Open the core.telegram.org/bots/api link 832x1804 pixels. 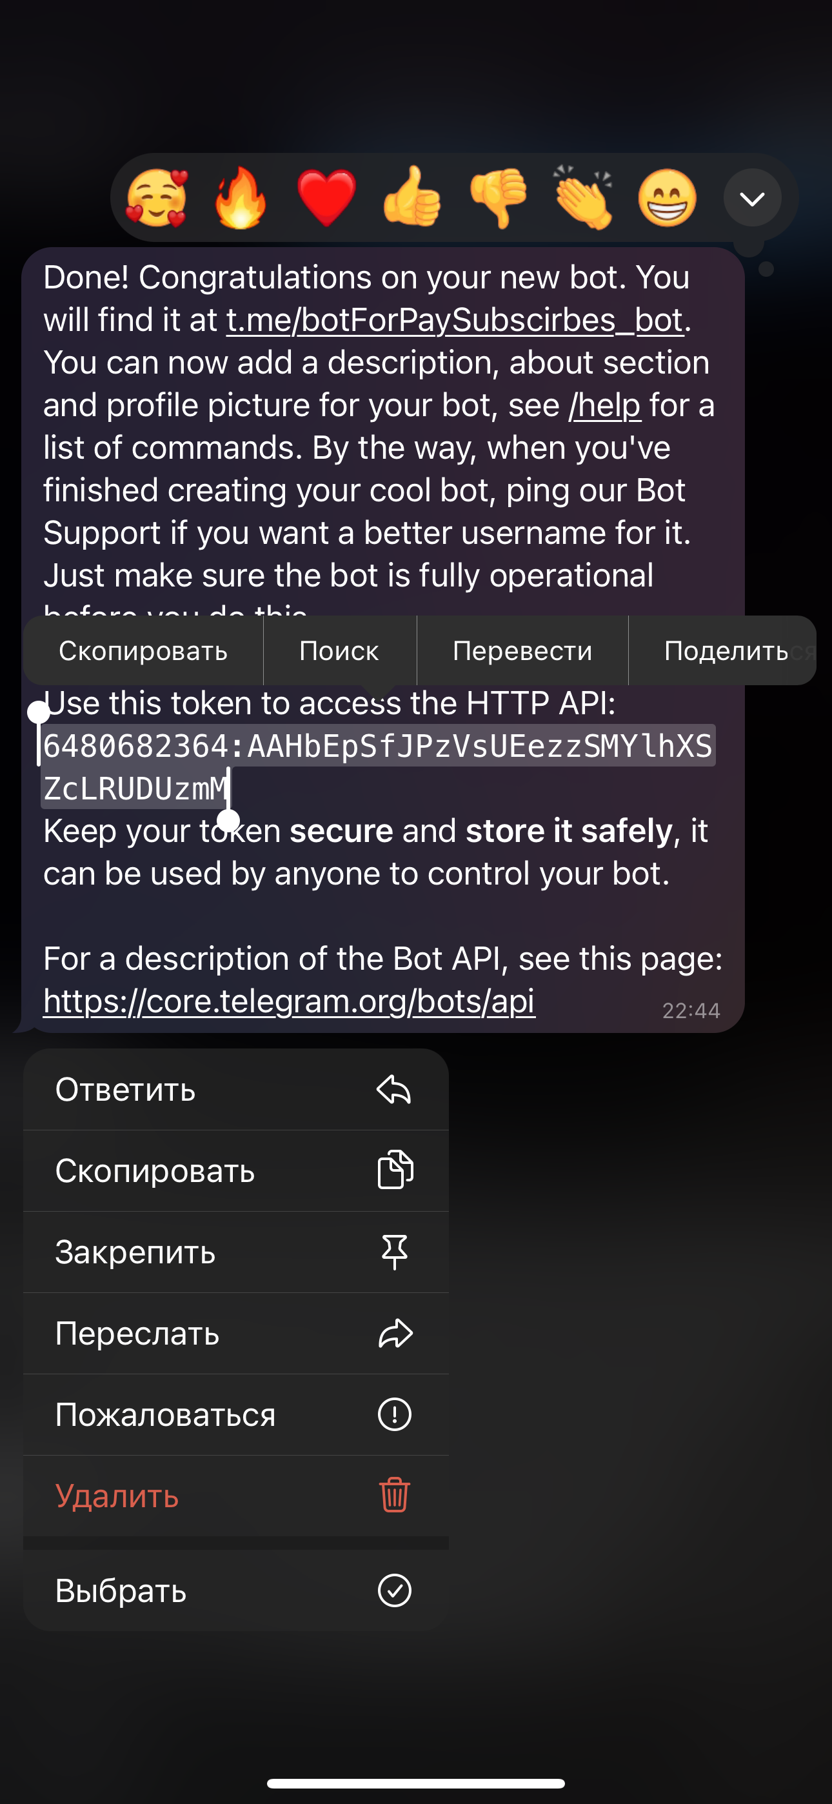pyautogui.click(x=288, y=1001)
